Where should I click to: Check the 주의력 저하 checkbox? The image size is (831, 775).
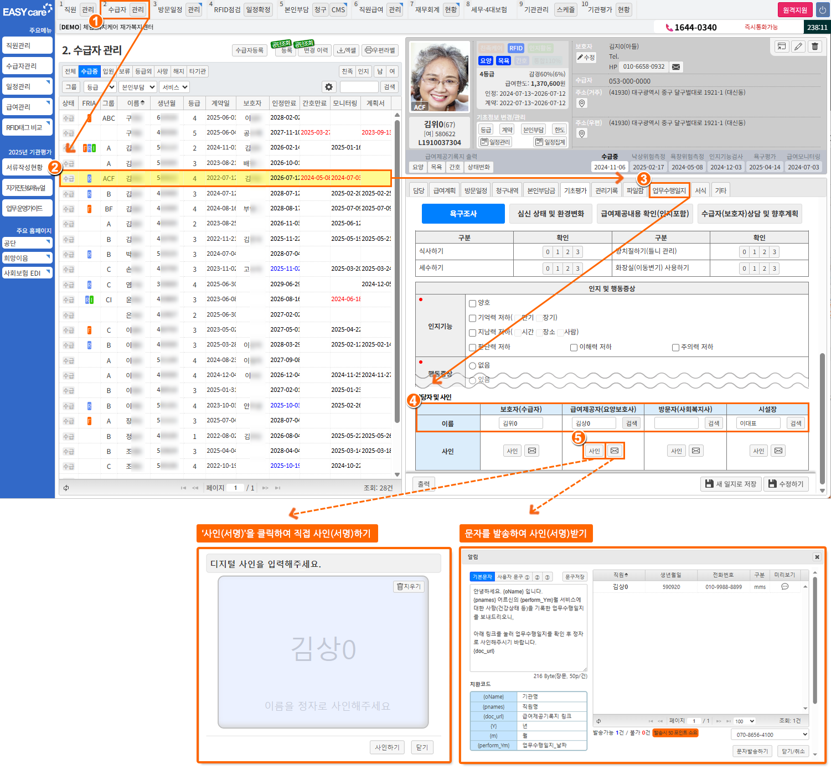pyautogui.click(x=675, y=348)
